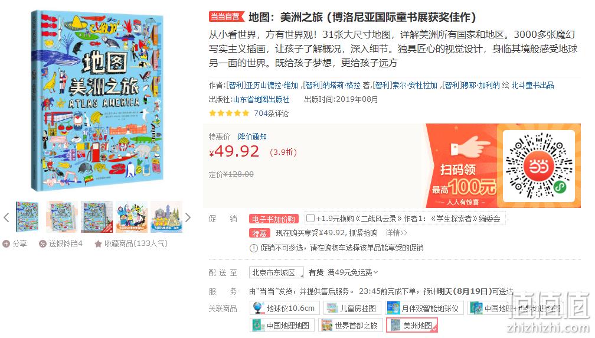Open the 704条评论 reviews link
This screenshot has height=338, width=595.
(x=271, y=113)
